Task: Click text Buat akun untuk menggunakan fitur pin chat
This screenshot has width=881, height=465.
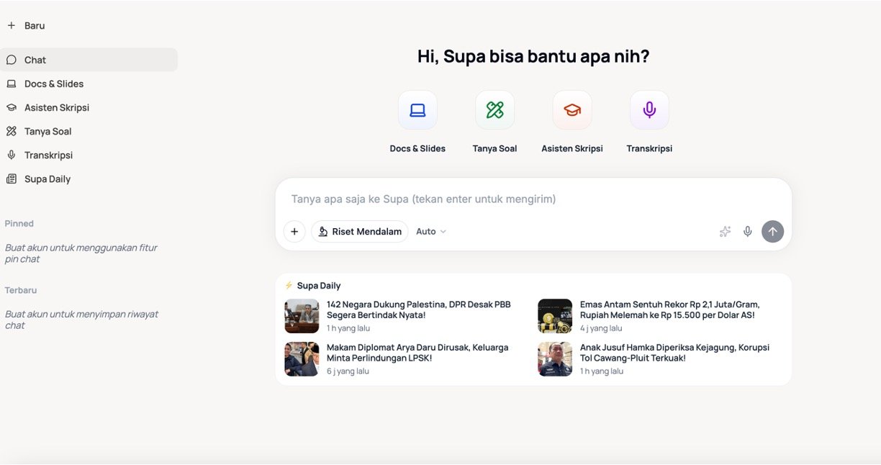Action: pos(81,253)
